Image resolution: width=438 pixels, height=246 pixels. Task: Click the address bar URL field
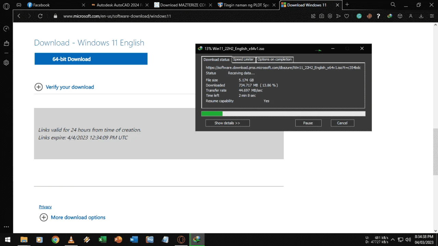(117, 16)
